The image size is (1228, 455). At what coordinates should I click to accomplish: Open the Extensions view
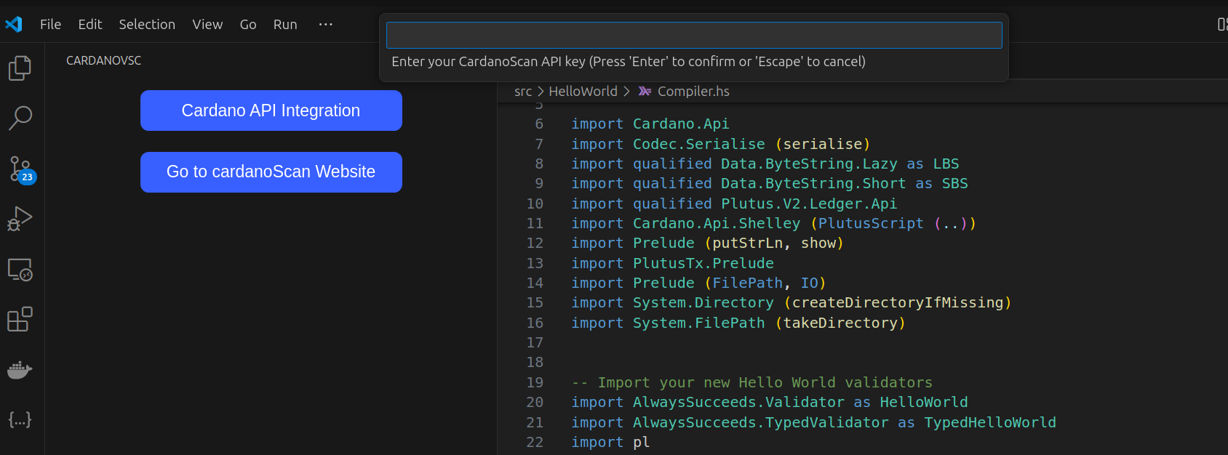pyautogui.click(x=20, y=319)
